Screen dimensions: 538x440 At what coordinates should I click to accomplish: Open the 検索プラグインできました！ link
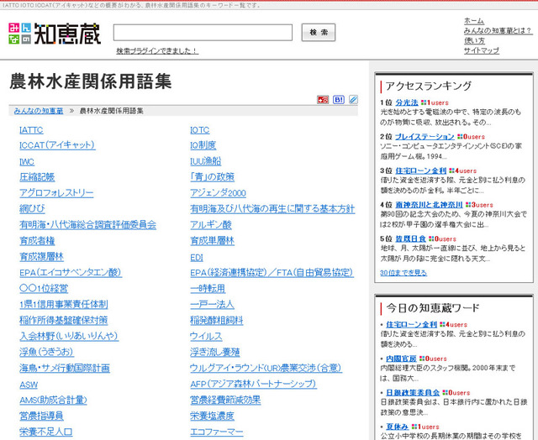[156, 50]
